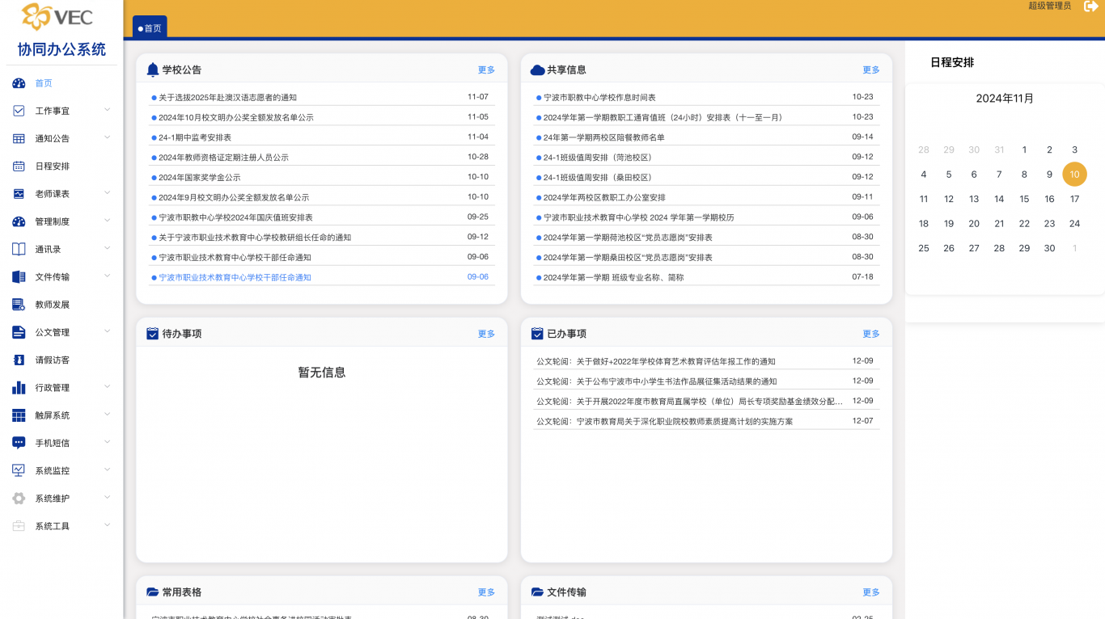This screenshot has width=1105, height=619.
Task: Switch to the 首页 tab
Action: [150, 27]
